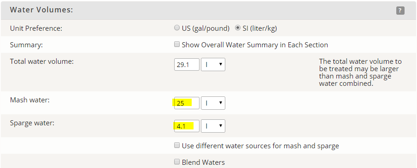Click the total water volume explanatory note text
Image resolution: width=417 pixels, height=168 pixels.
pos(360,73)
